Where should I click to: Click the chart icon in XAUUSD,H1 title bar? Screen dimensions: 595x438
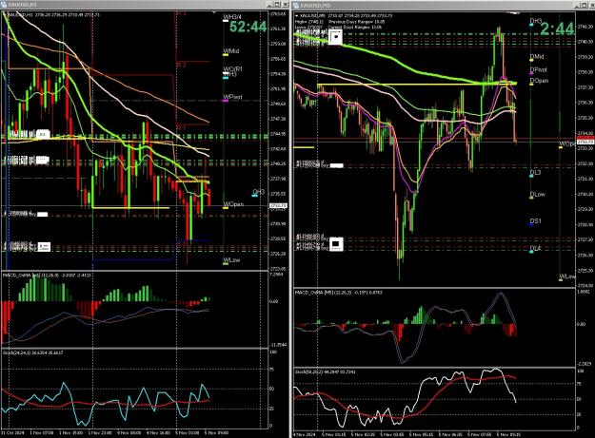point(6,5)
